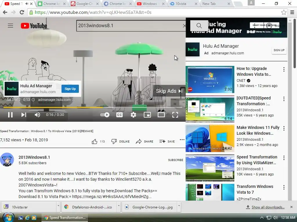
Task: Open system tray volume icon
Action: 276,218
